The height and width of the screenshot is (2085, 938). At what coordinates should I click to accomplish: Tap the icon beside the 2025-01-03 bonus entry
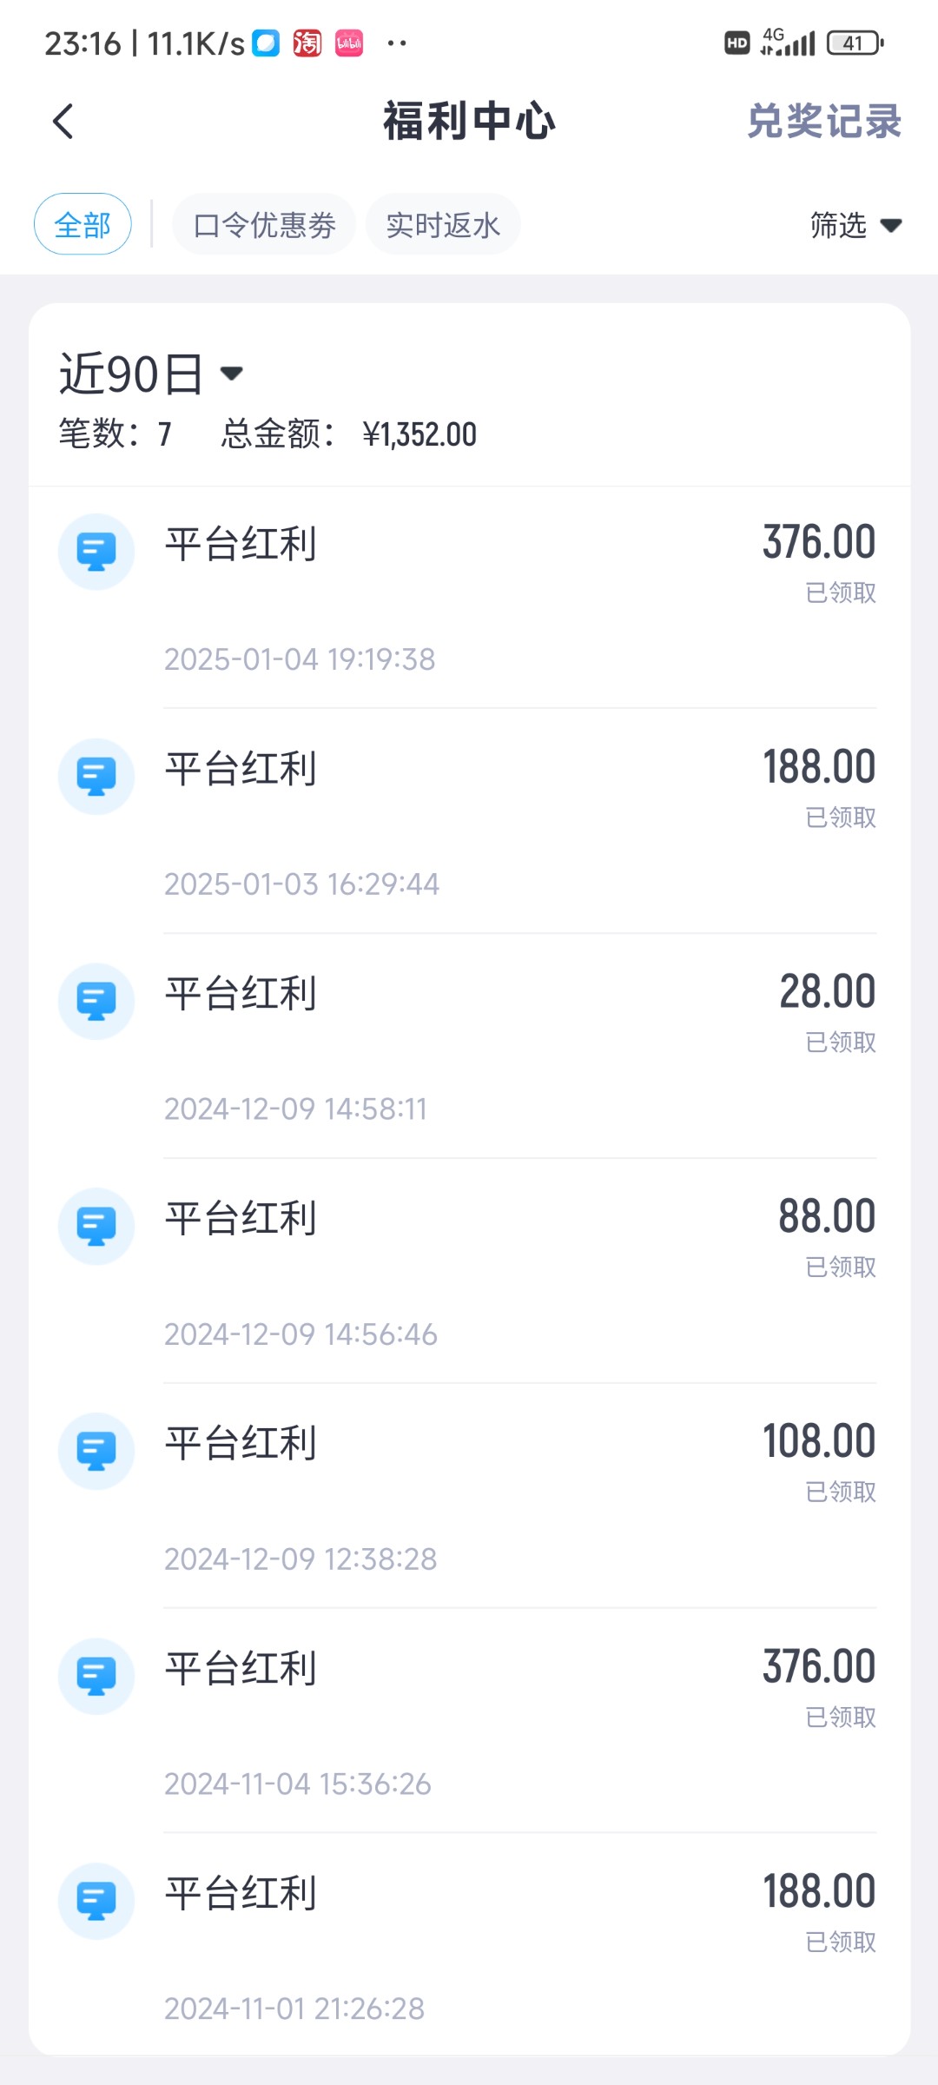pyautogui.click(x=96, y=777)
